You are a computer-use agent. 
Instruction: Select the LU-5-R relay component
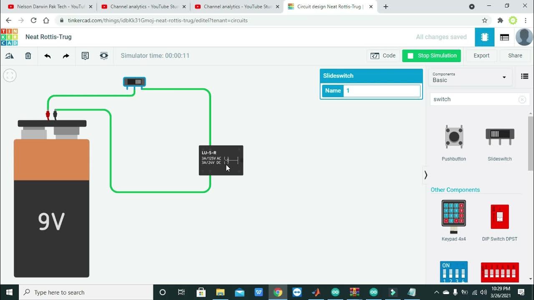[x=221, y=160]
